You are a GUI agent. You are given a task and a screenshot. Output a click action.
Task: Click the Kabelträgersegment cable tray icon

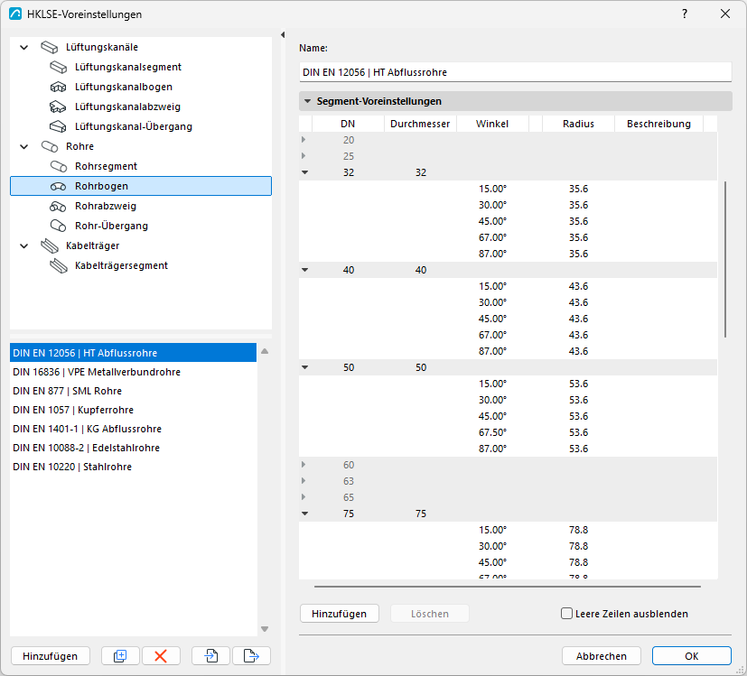(x=59, y=265)
